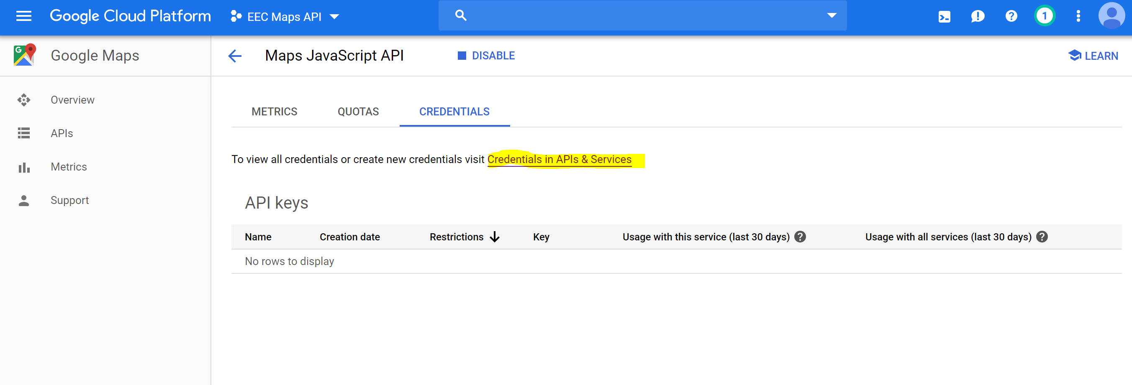Screen dimensions: 1132x385
Task: View the notifications badge
Action: (1045, 16)
